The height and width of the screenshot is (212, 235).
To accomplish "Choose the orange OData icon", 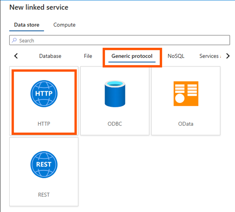I will point(186,94).
